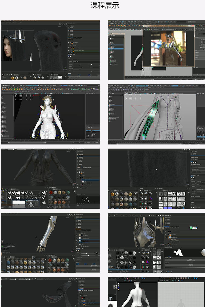Viewport: 205px width, 307px height.
Task: Select the gold material sphere in the hooded-woman screenshot
Action: pyautogui.click(x=13, y=78)
